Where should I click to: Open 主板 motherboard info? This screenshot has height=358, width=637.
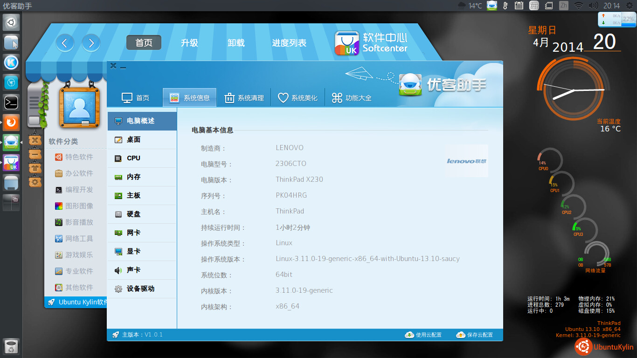tap(133, 195)
